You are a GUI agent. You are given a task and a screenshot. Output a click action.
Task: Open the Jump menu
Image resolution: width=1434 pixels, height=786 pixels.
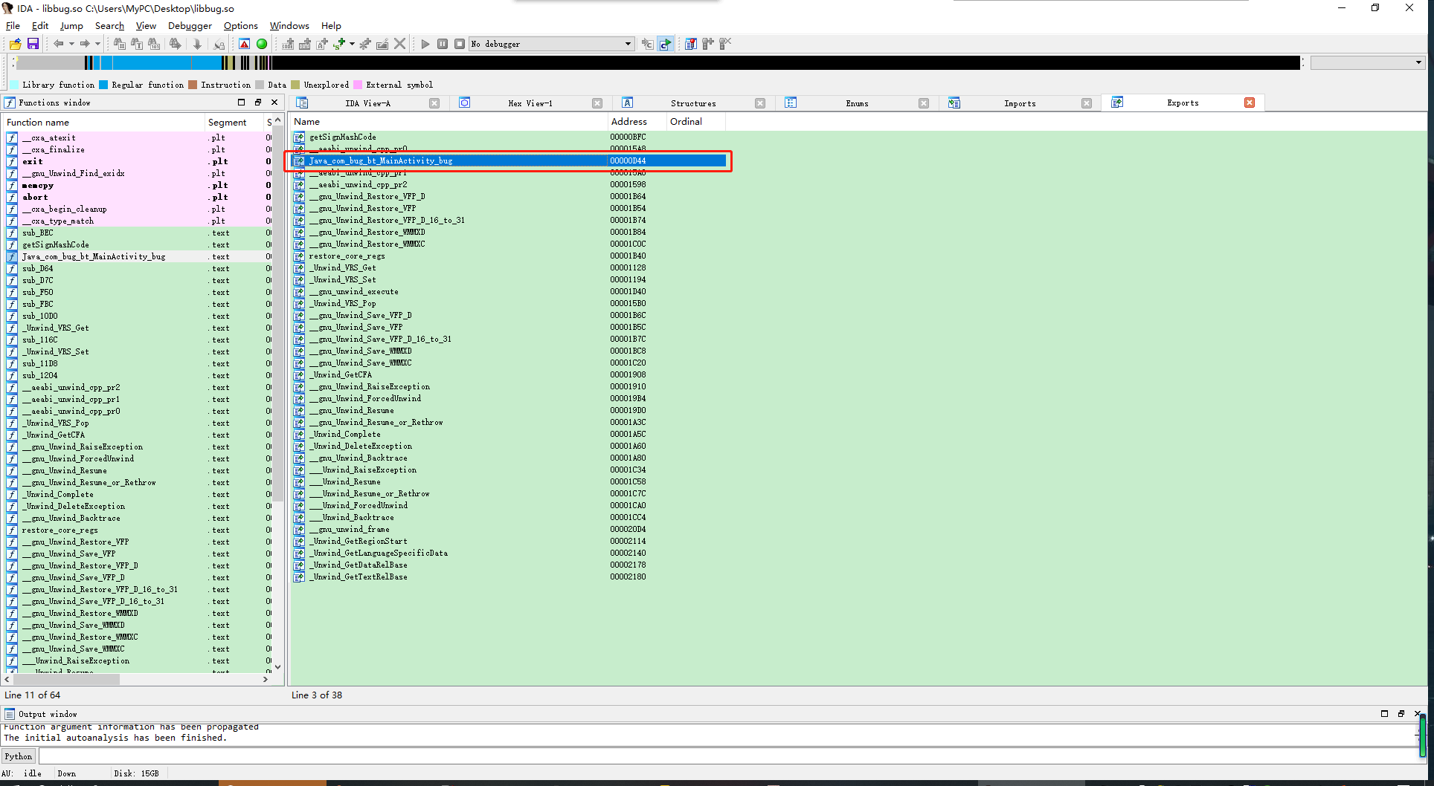pyautogui.click(x=71, y=25)
